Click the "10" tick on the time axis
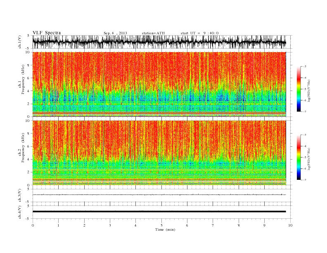327x253 pixels. pos(290,225)
